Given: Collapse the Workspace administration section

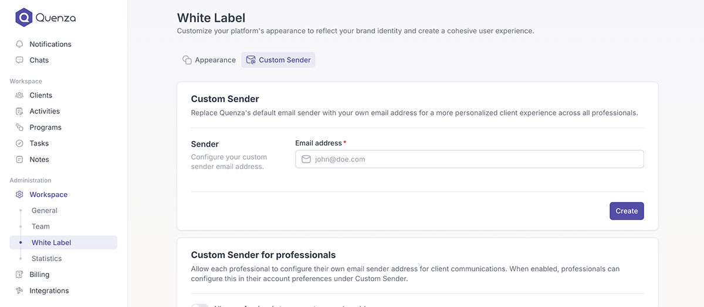Looking at the screenshot, I should 48,194.
